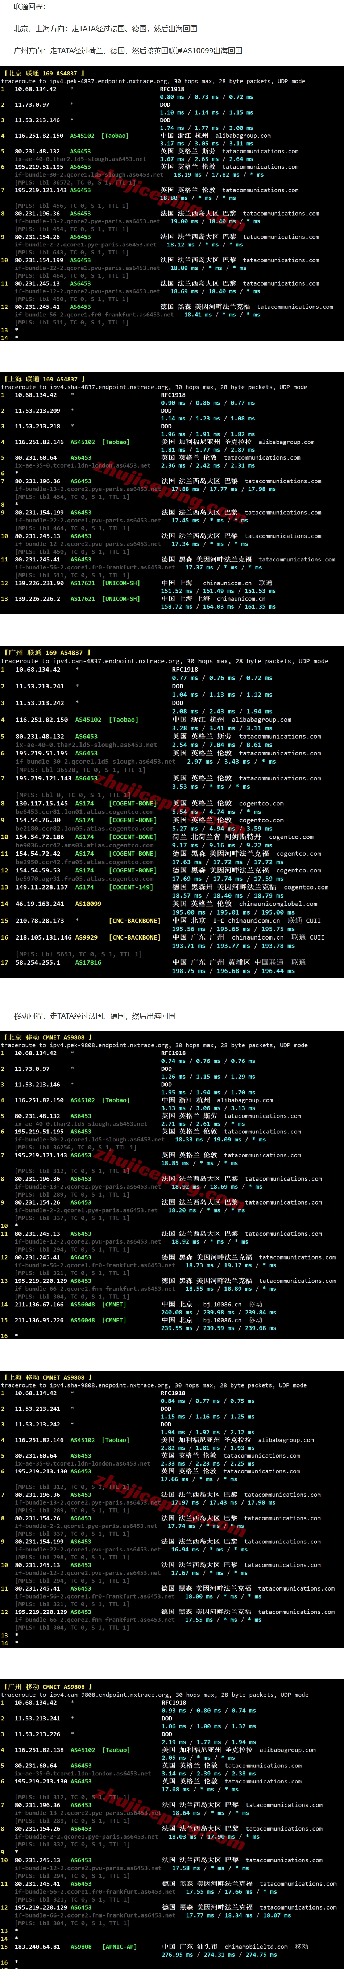
Task: Click the latency '198.75 ms / 196.68 ms / 196.44 ms'
Action: click(x=233, y=971)
